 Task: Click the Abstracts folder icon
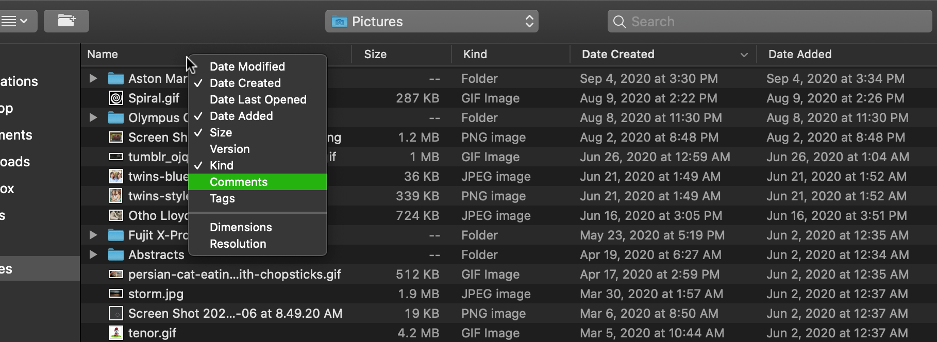116,254
